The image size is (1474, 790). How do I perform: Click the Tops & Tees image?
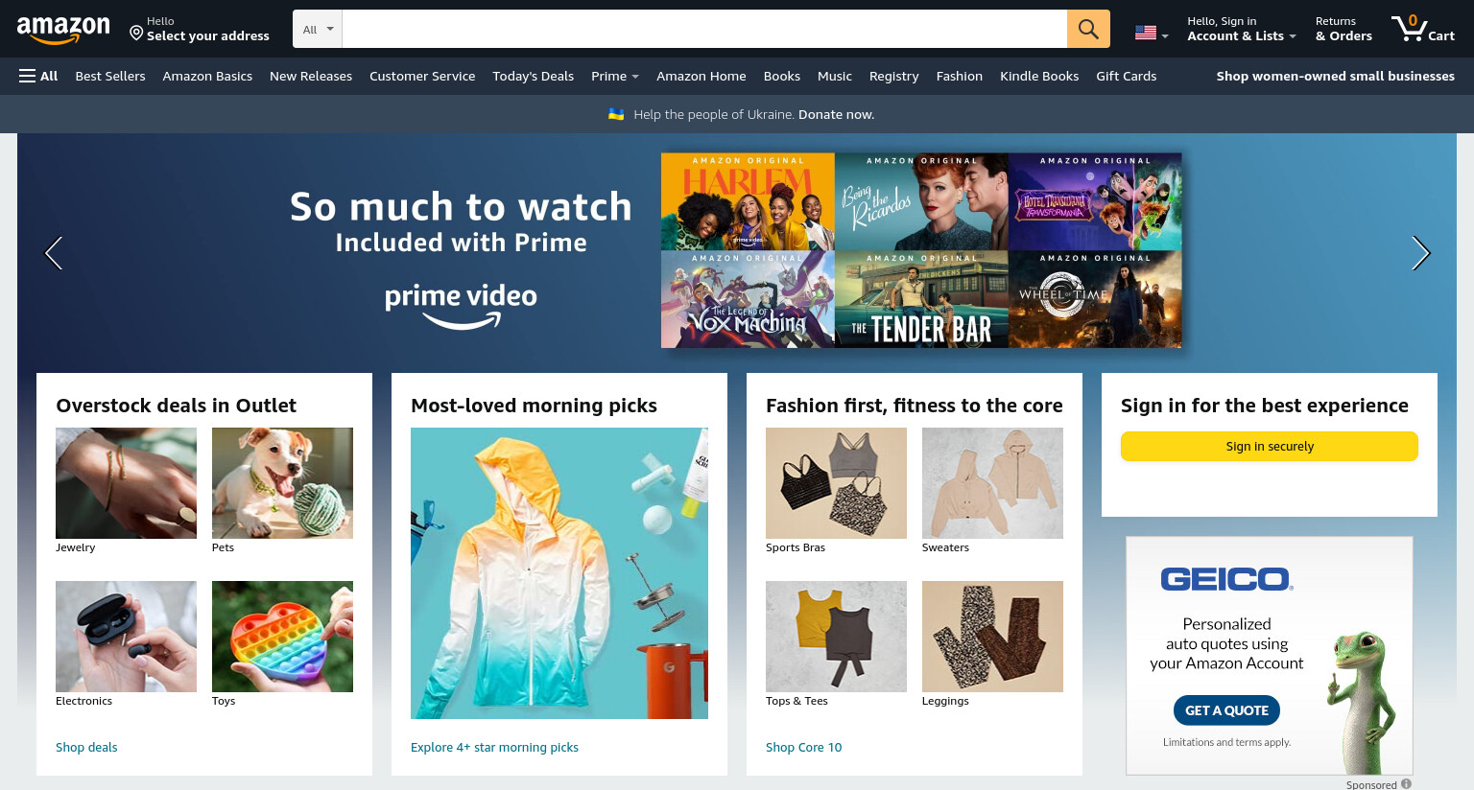coord(836,637)
